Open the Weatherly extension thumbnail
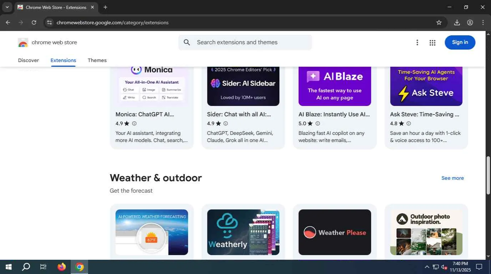This screenshot has width=491, height=274. tap(243, 232)
